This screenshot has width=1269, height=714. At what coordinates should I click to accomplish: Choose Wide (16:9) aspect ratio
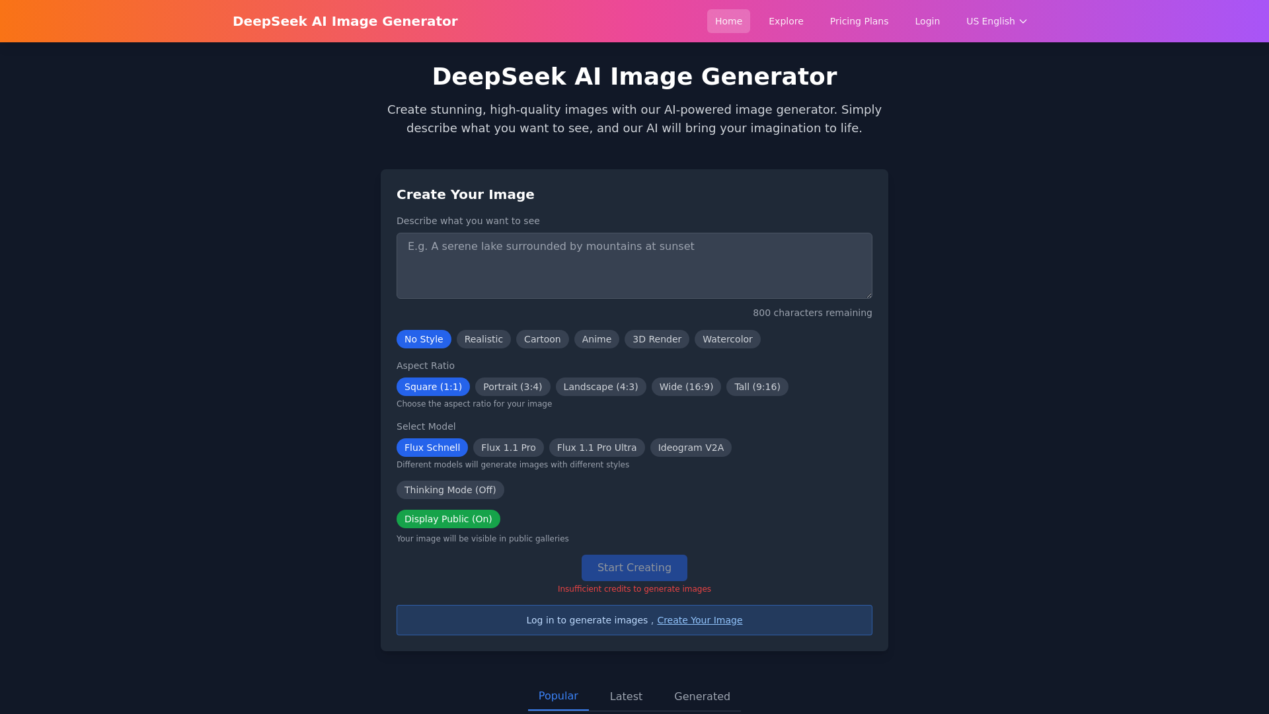point(686,387)
